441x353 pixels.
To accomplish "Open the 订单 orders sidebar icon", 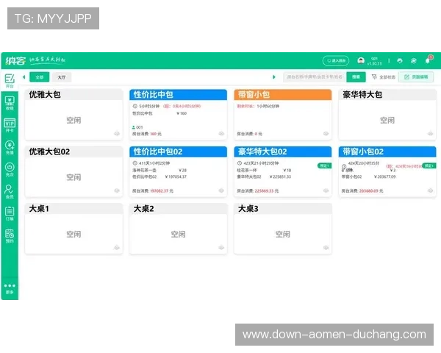I will [x=10, y=214].
